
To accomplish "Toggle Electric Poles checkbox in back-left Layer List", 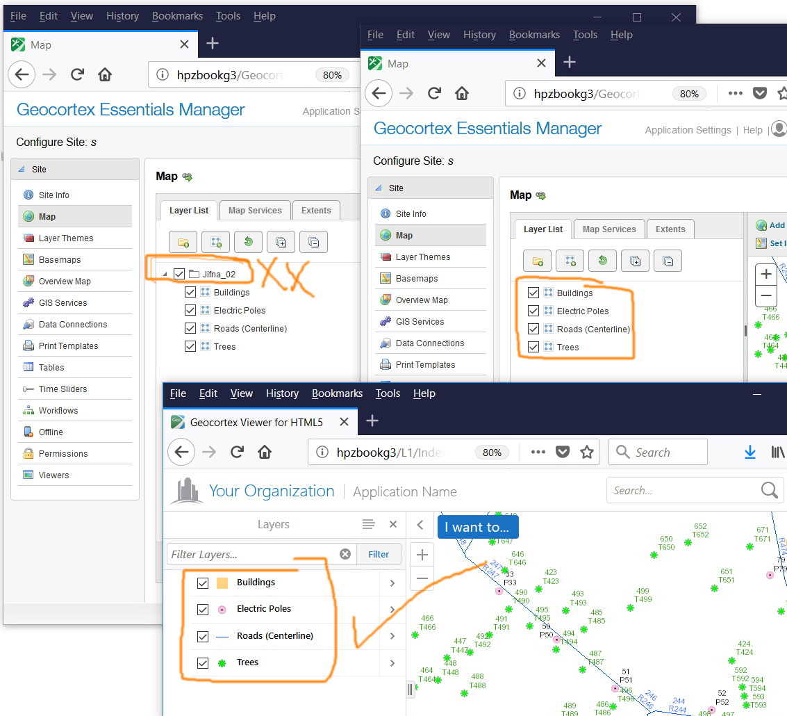I will [x=190, y=310].
